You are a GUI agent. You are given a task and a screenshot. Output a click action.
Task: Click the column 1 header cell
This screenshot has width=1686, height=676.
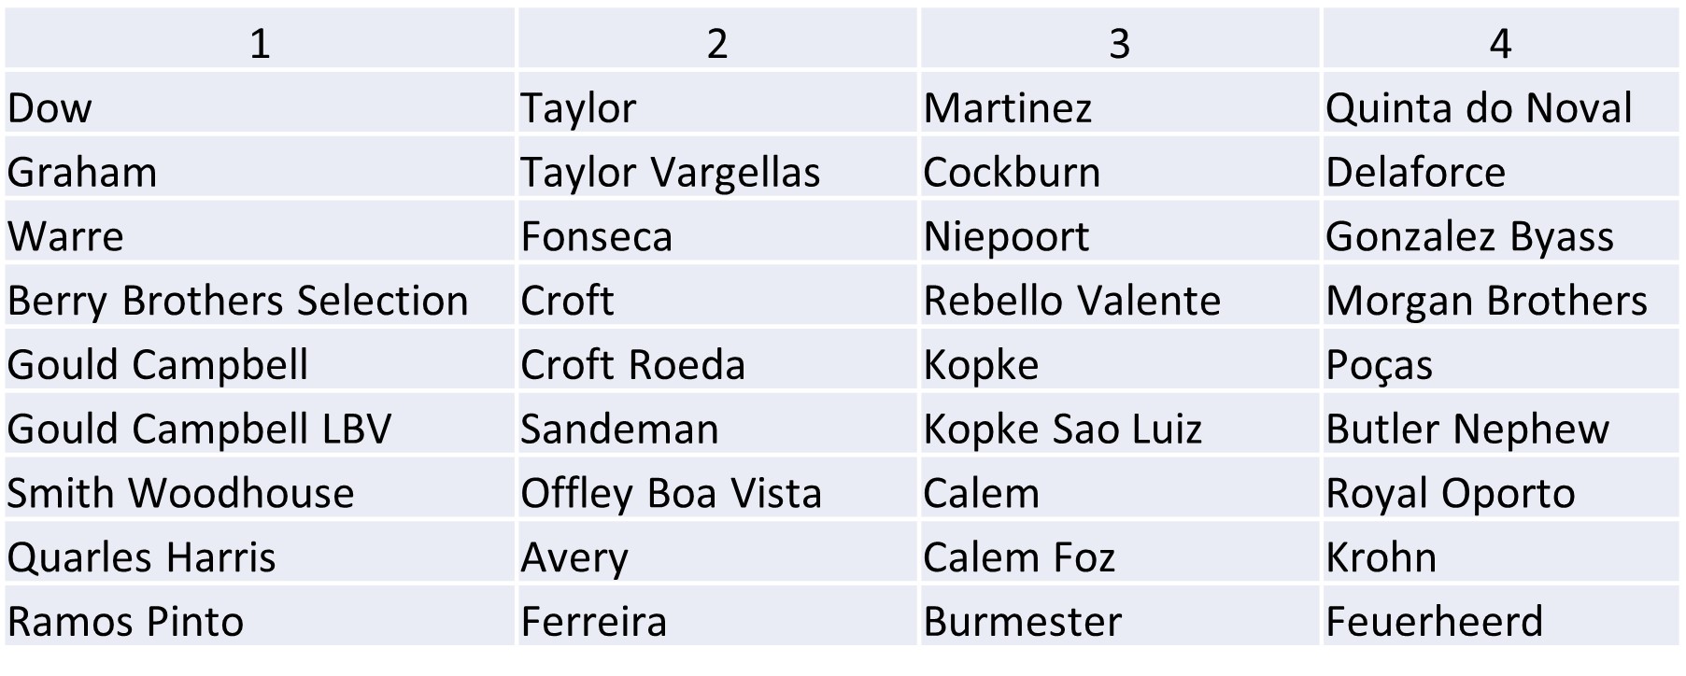pyautogui.click(x=260, y=43)
